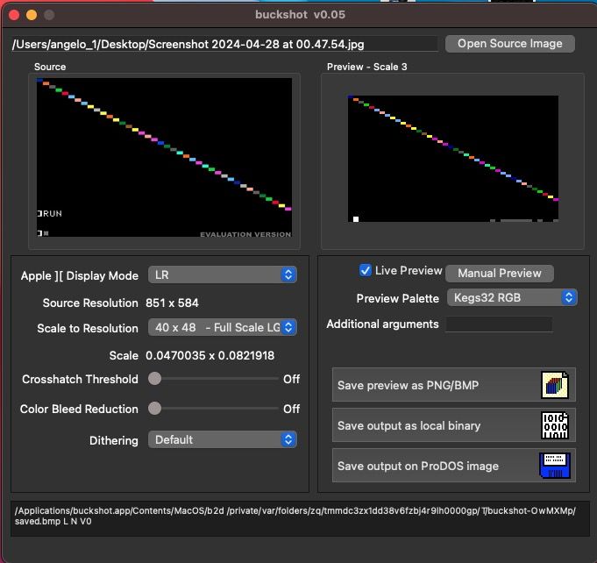
Task: Click the Source image thumbnail
Action: coord(164,157)
